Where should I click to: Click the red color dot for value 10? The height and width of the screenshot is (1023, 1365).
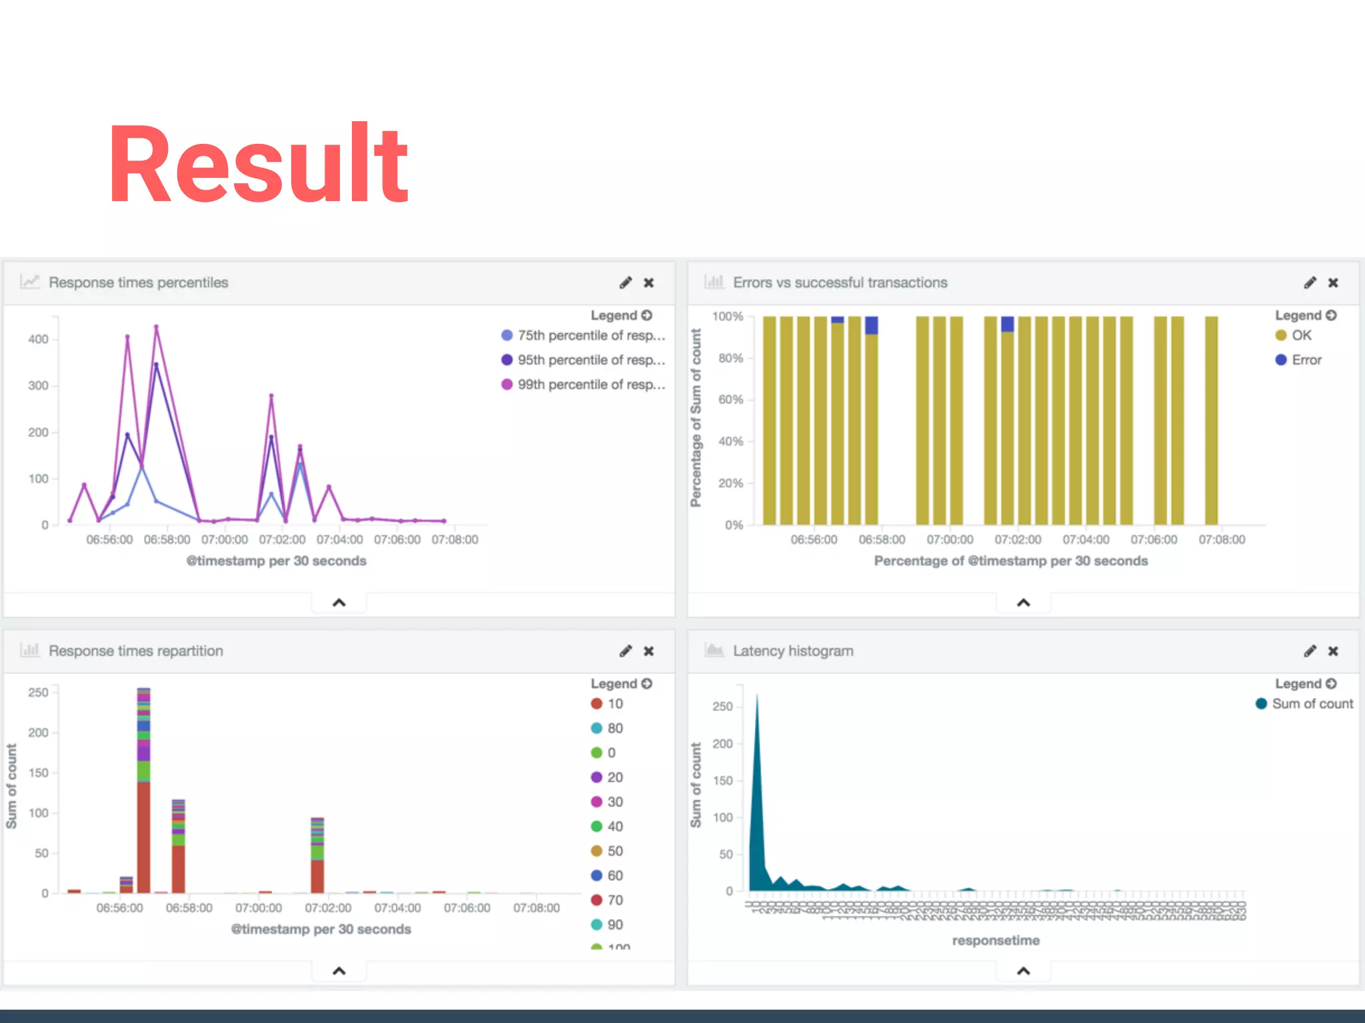pyautogui.click(x=597, y=704)
